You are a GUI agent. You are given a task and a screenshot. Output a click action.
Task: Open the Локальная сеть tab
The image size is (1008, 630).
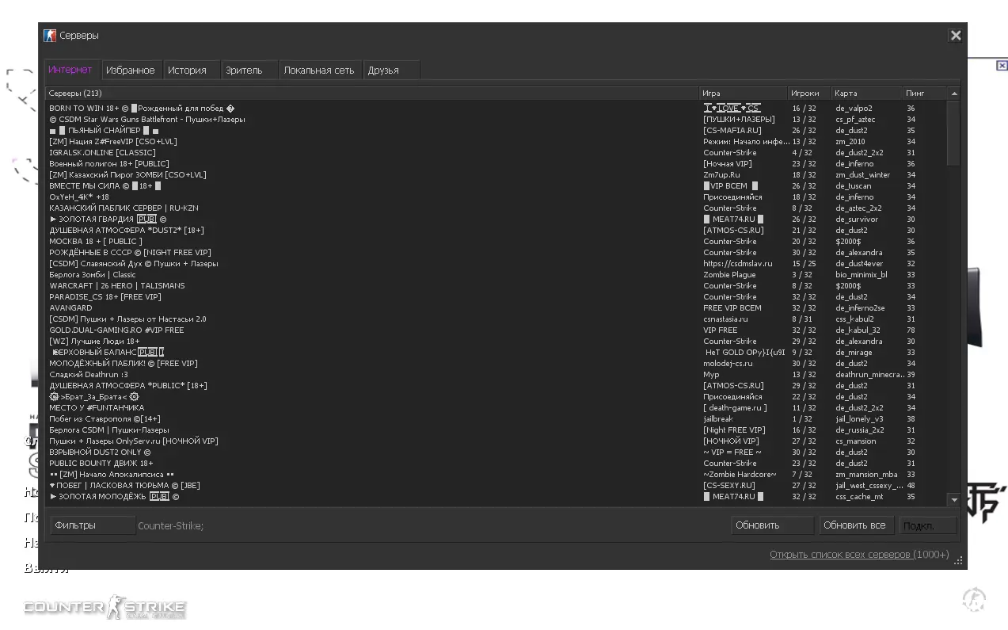tap(320, 70)
